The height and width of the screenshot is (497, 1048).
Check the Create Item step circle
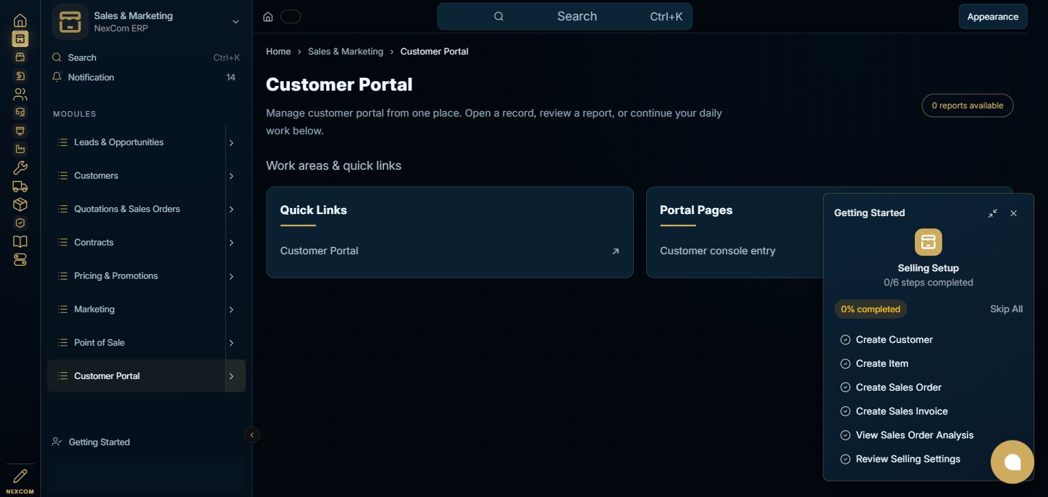845,363
